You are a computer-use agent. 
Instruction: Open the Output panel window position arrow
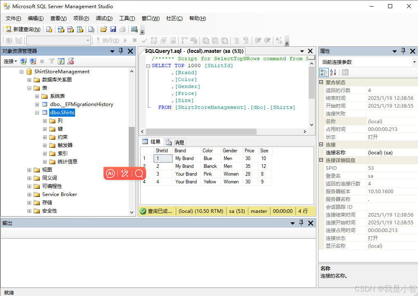point(293,223)
